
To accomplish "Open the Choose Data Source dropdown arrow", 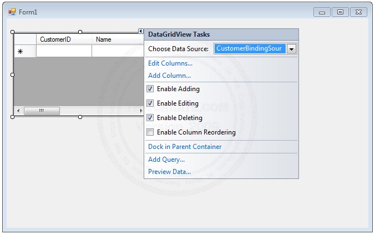I will (x=292, y=49).
